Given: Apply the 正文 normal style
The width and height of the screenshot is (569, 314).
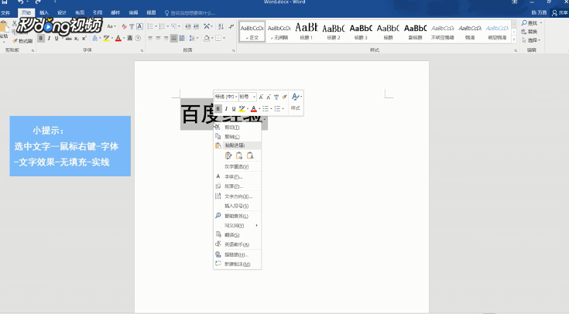Looking at the screenshot, I should coord(252,31).
